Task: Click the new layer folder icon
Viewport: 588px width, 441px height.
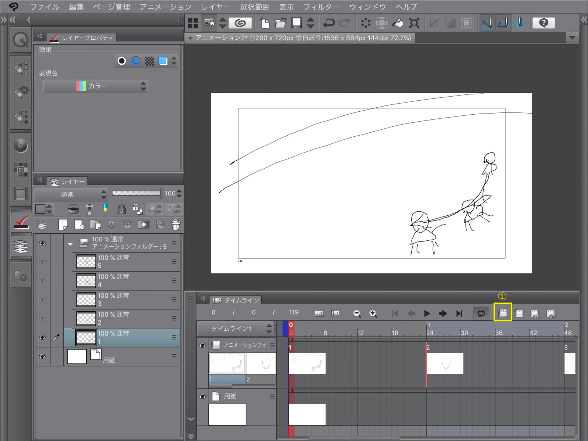Action: click(95, 225)
